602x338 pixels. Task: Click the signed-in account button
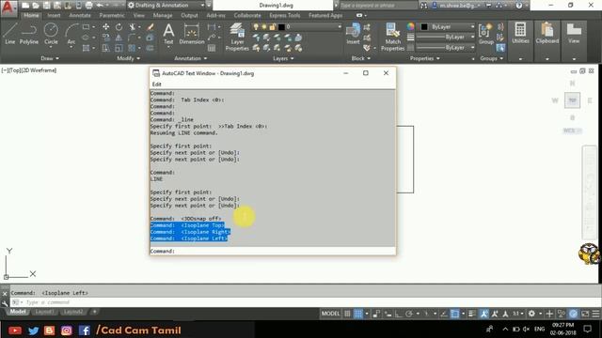coord(457,6)
